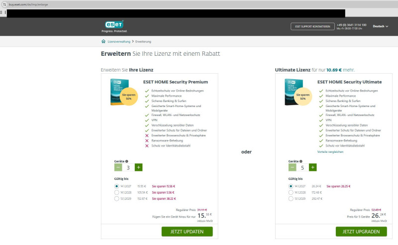The image size is (398, 245).
Task: Click Ultimate 172.48 € price for 14.1.2028
Action: pos(317,192)
